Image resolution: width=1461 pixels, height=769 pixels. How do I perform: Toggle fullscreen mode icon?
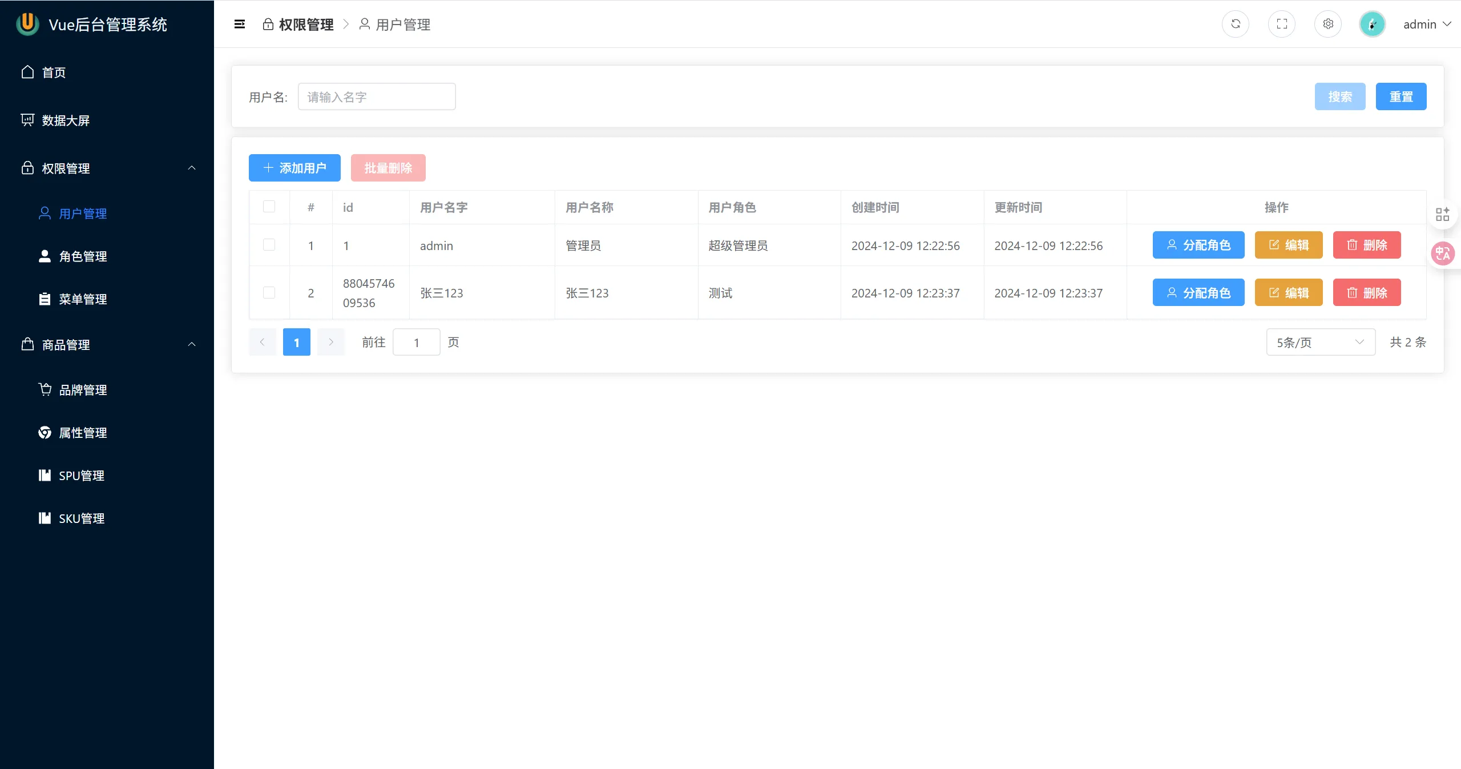click(x=1282, y=24)
